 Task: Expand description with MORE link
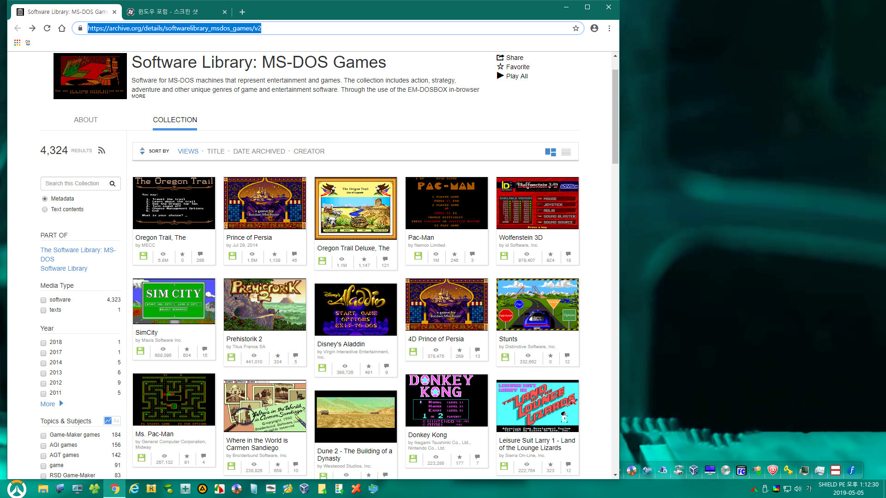(138, 96)
